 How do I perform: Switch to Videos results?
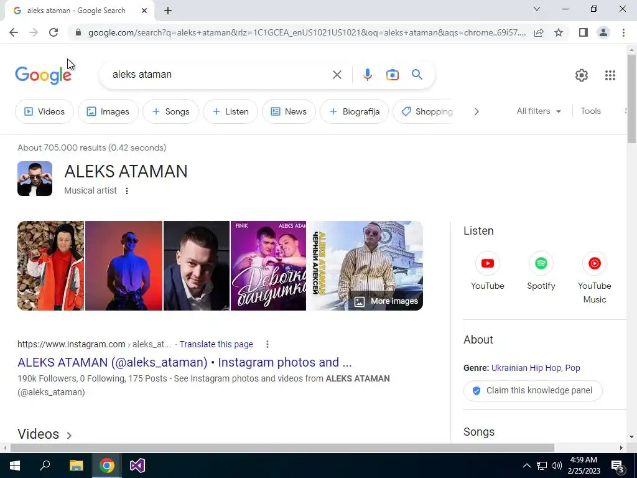44,111
